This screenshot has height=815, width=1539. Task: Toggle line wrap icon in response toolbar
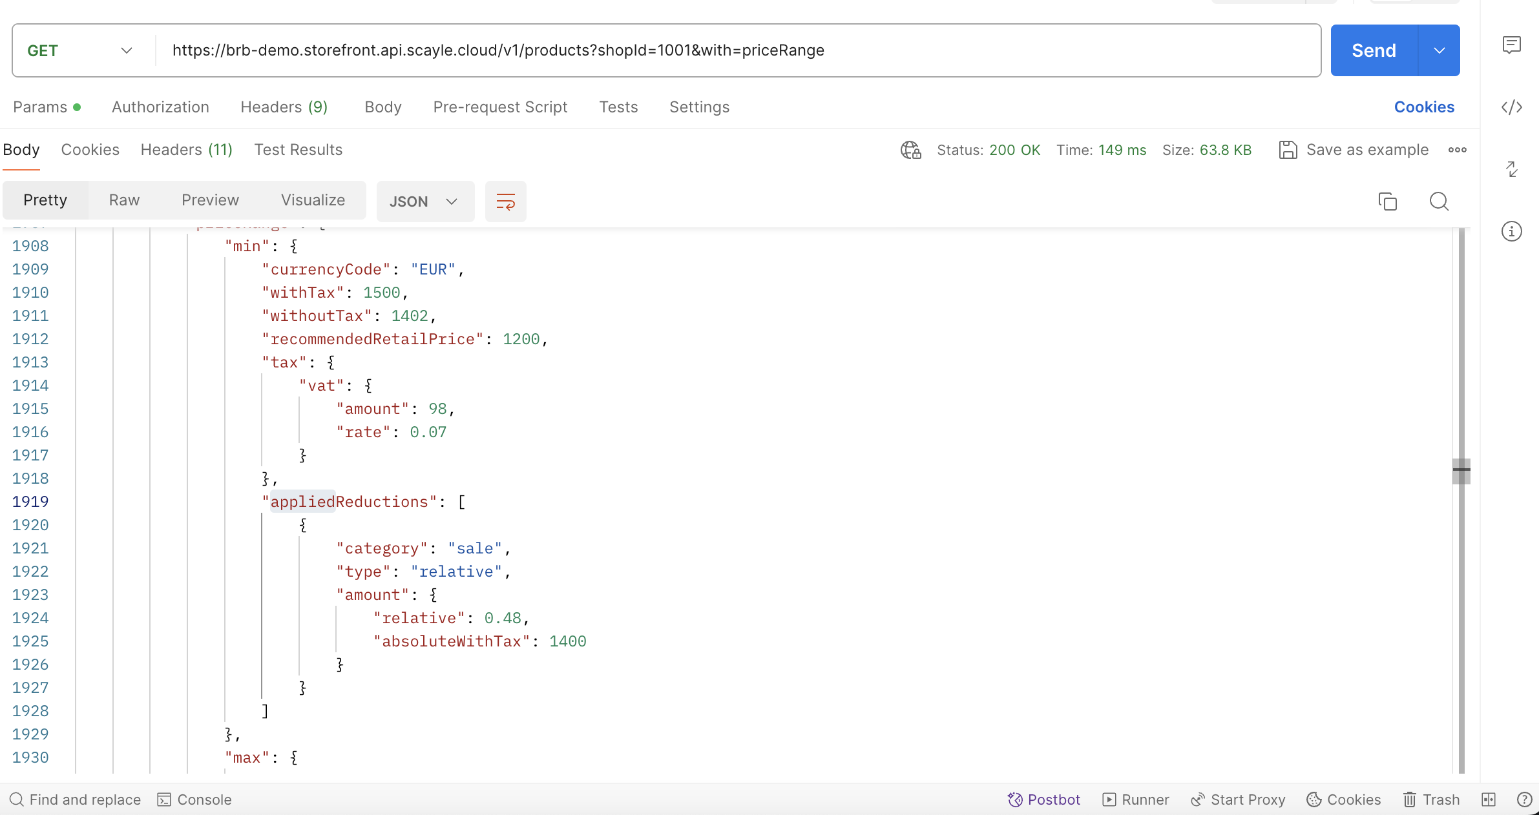[x=505, y=201]
